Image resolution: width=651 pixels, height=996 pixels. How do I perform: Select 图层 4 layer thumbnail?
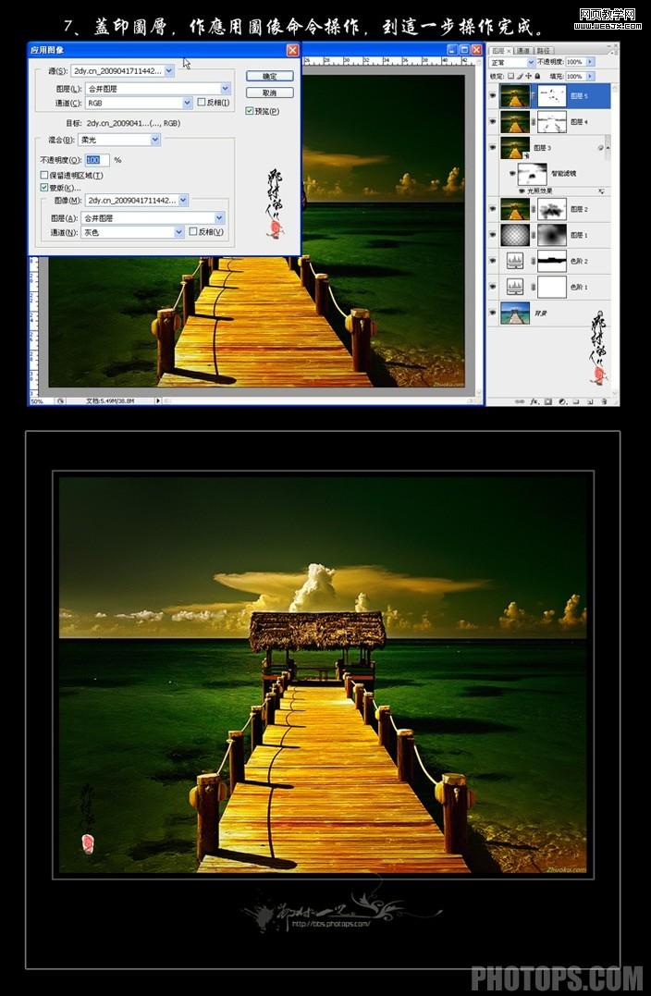pyautogui.click(x=515, y=121)
